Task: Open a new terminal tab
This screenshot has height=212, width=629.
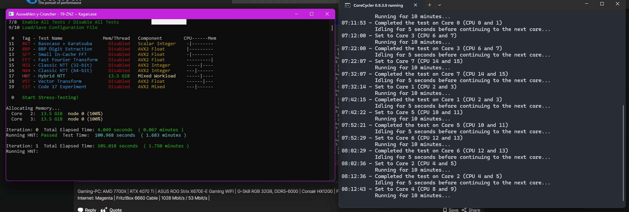Action: point(429,5)
